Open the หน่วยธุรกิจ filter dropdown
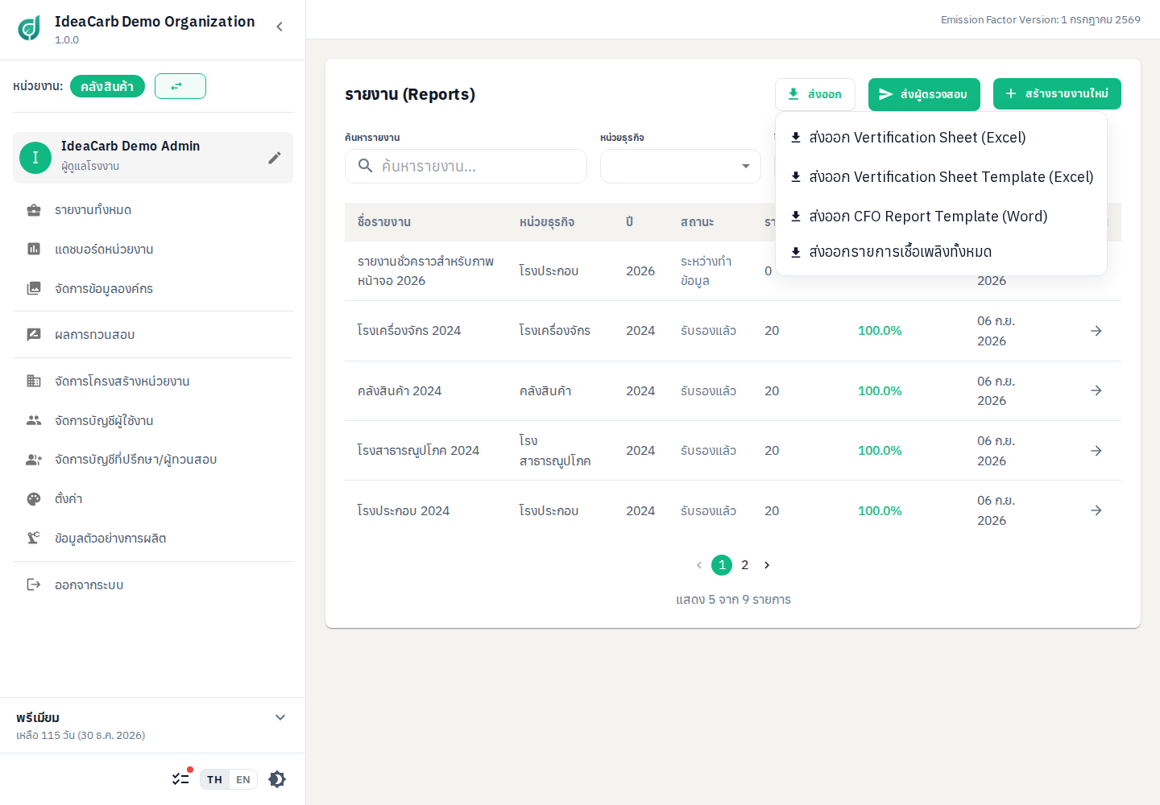 click(681, 166)
